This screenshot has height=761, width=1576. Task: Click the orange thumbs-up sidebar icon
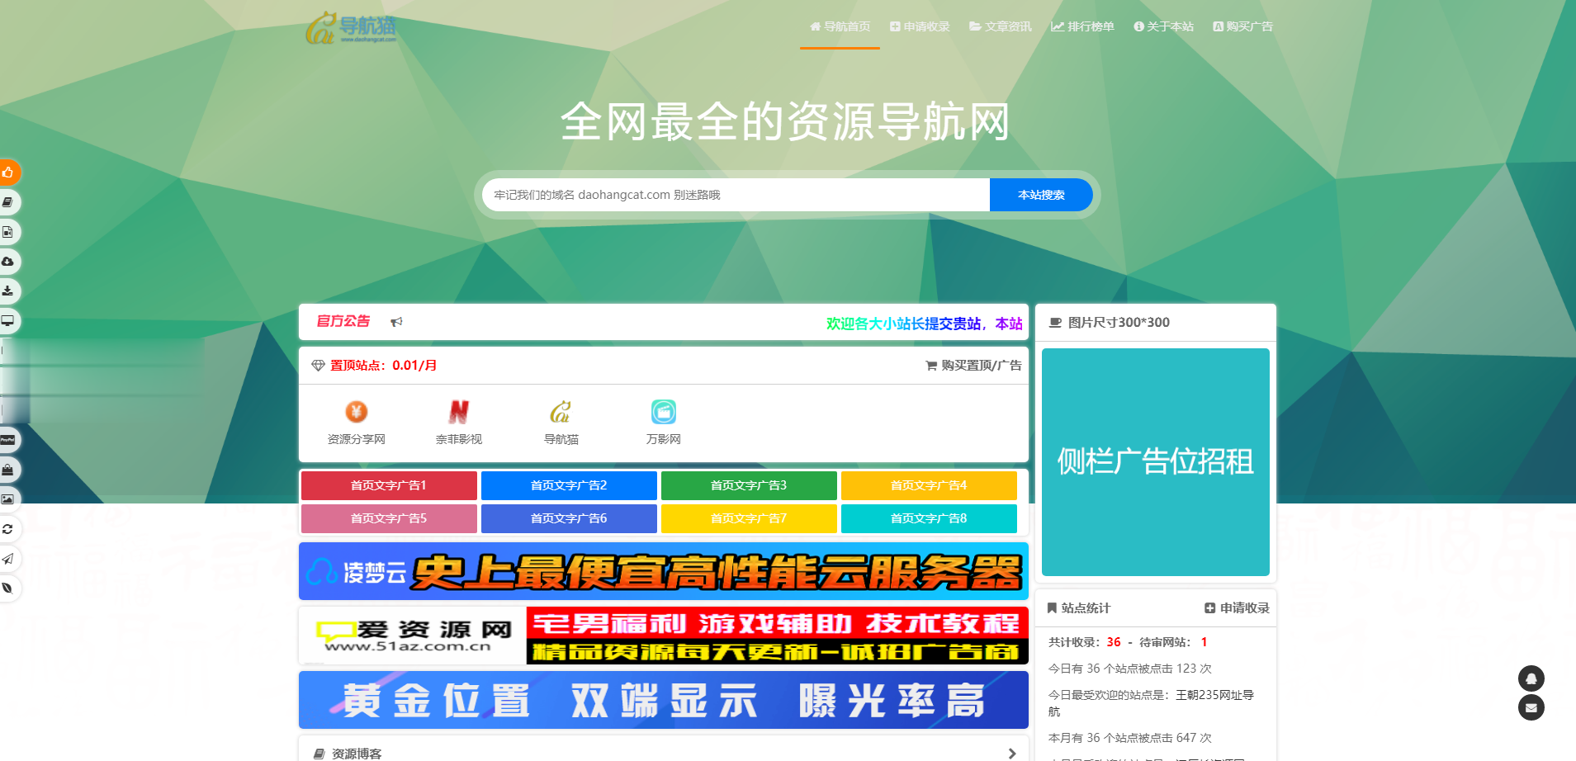[x=10, y=173]
